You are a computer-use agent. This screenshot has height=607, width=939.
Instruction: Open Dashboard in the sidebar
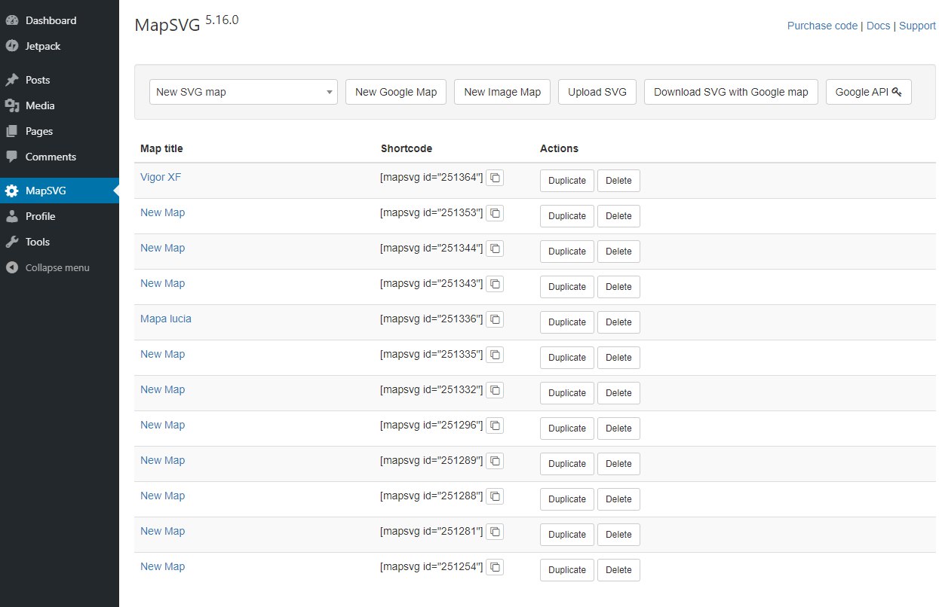pos(60,20)
